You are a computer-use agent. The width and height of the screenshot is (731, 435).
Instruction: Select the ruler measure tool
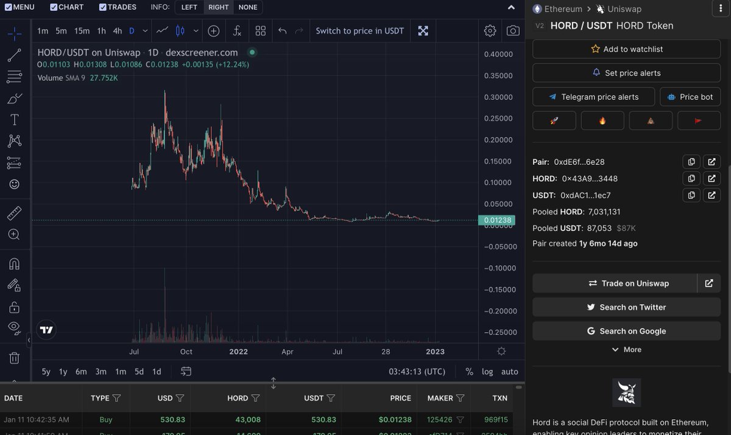pos(15,213)
